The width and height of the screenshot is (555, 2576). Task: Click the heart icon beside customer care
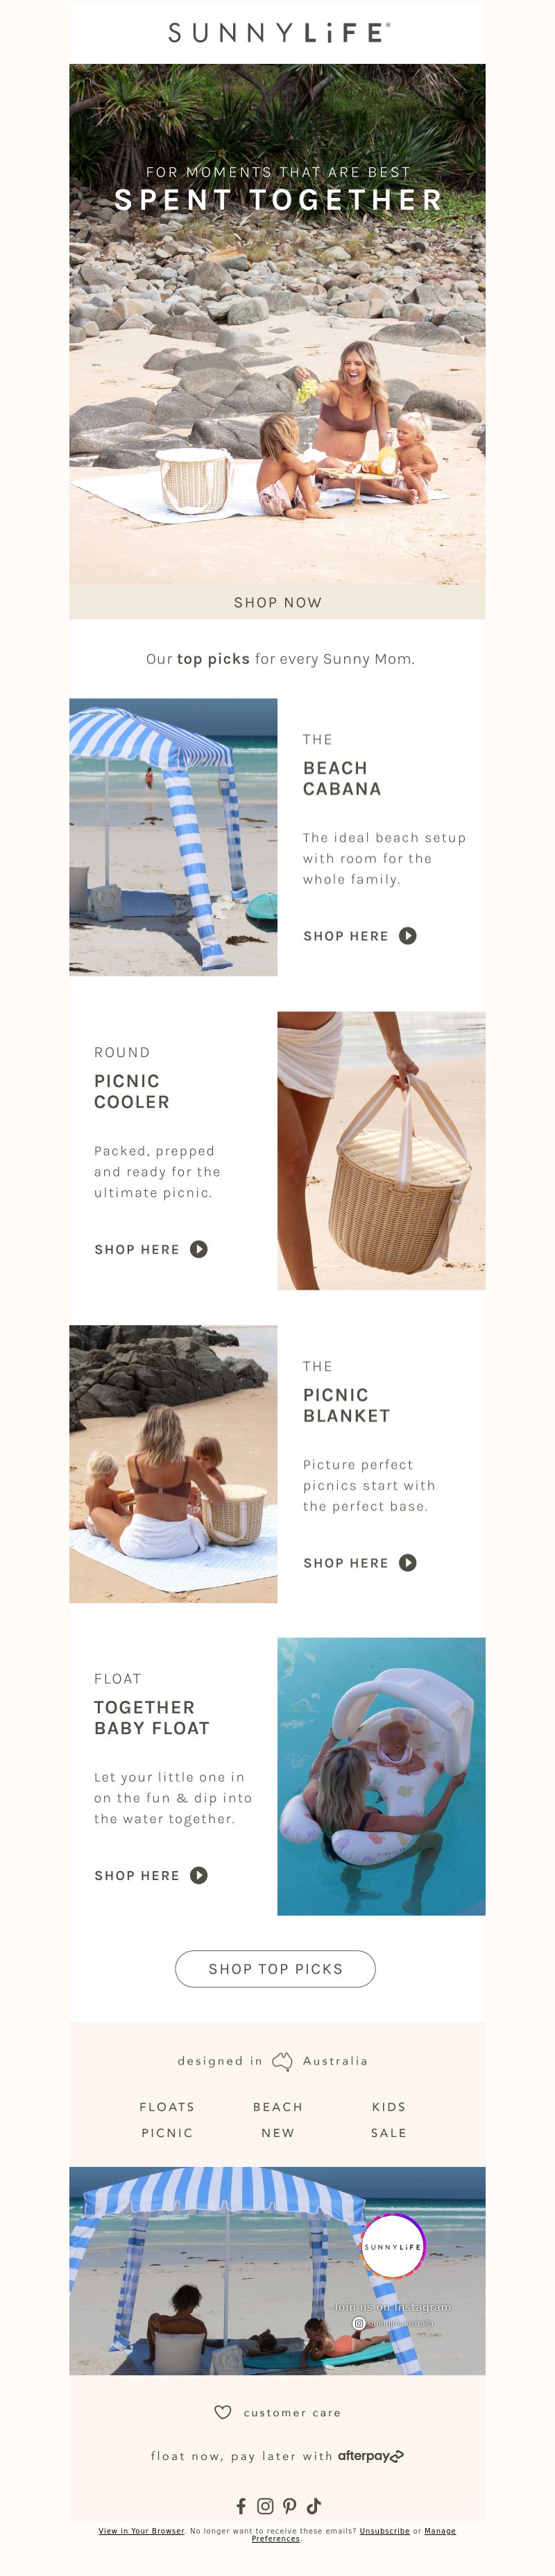coord(223,2412)
